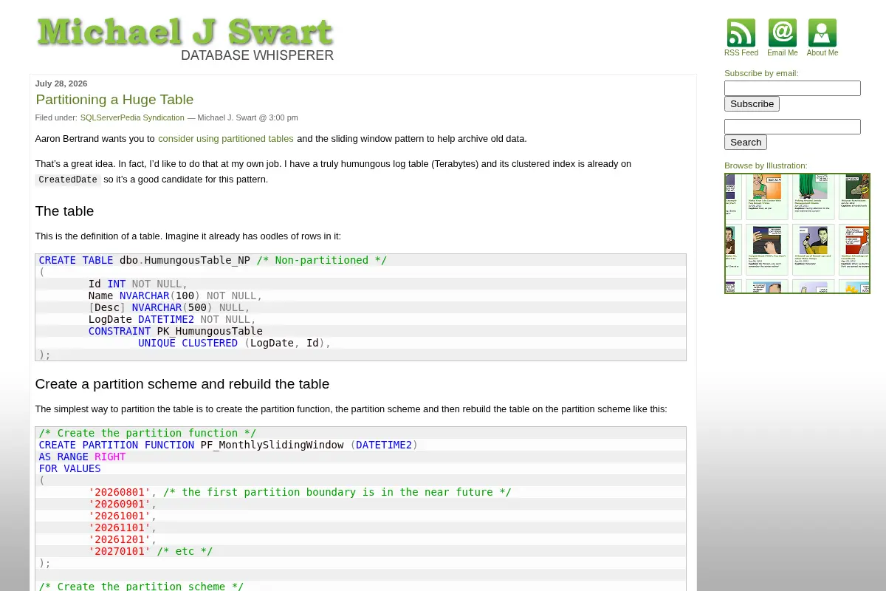Click the Search button
Screen dimensions: 886x591
pos(746,143)
